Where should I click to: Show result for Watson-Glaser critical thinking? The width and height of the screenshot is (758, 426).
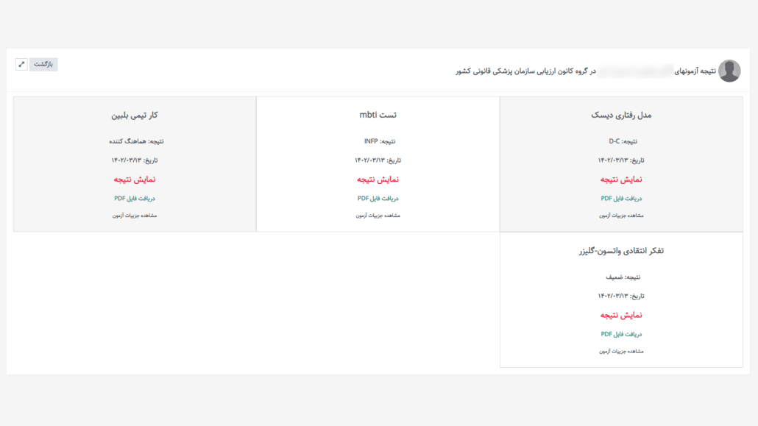pos(621,316)
